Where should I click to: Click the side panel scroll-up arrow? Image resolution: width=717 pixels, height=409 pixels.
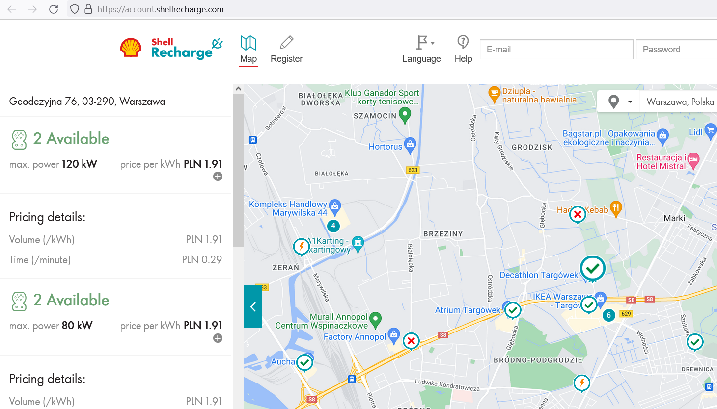[x=238, y=89]
